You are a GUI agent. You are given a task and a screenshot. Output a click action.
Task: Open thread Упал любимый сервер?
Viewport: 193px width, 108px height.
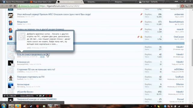coord(54,14)
